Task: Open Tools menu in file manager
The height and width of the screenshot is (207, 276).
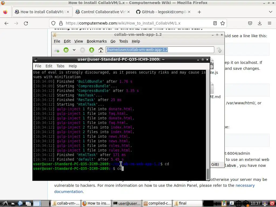Action: [x=123, y=41]
